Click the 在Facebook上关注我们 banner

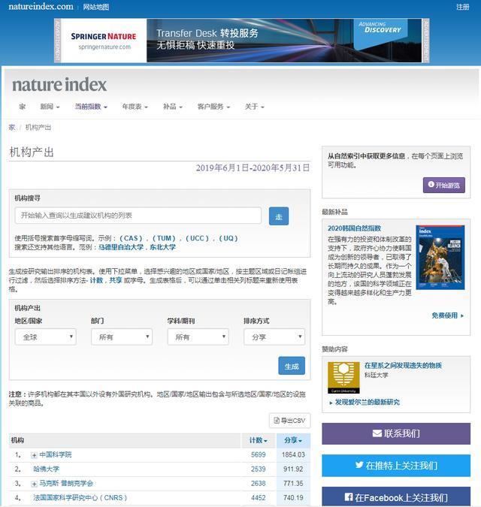[396, 497]
